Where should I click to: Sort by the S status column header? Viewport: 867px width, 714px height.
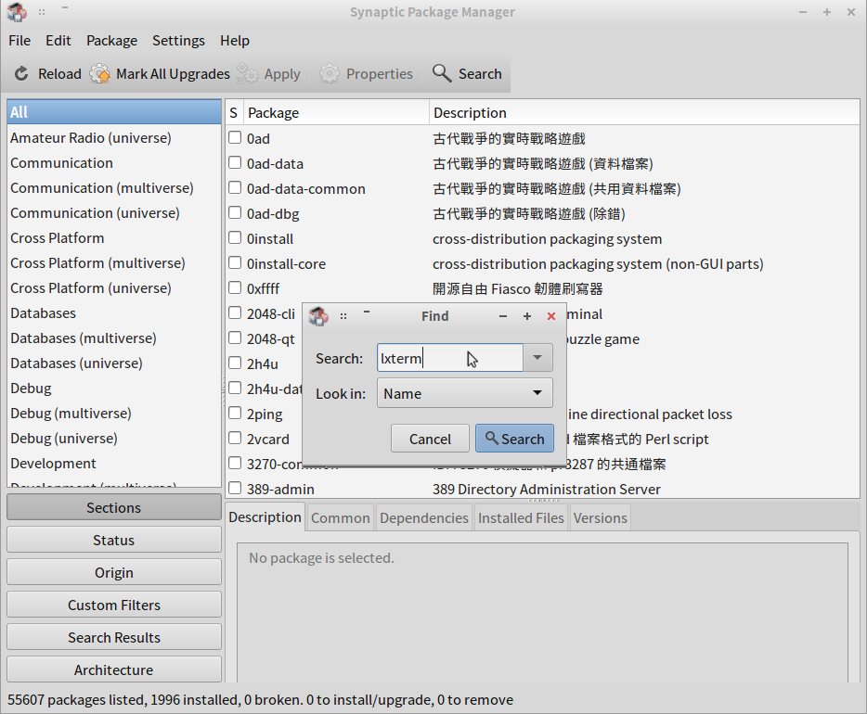[234, 112]
